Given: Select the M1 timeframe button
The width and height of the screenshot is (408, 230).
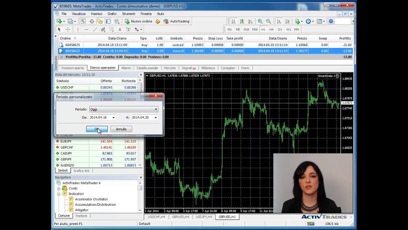Looking at the screenshot, I should [x=229, y=29].
